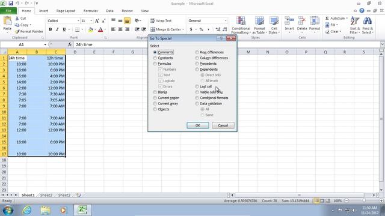Cancel the Go To Special dialog
This screenshot has height=216, width=385.
[223, 125]
